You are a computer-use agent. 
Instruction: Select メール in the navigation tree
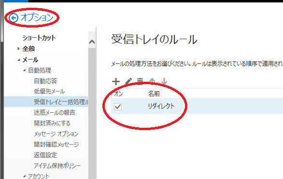click(x=30, y=60)
